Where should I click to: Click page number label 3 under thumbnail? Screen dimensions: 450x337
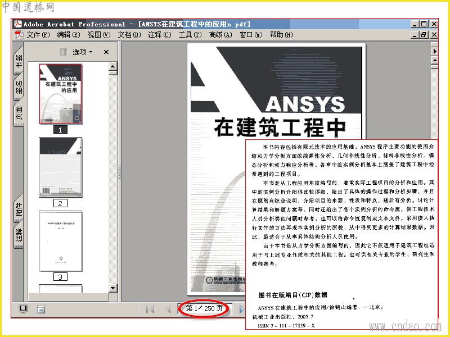coord(60,277)
